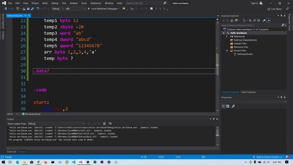Click Sync with Active Document icon

click(x=250, y=20)
